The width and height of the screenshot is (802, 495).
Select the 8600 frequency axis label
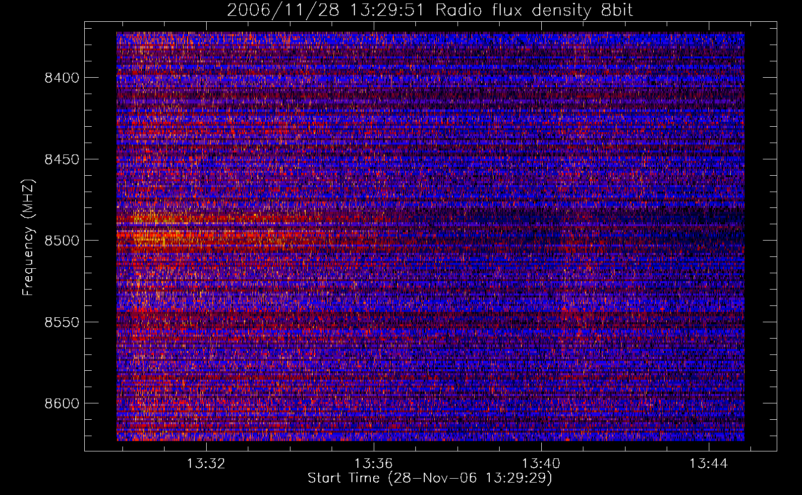[x=61, y=403]
